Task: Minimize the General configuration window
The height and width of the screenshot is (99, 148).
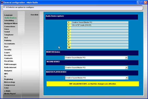Action: pyautogui.click(x=138, y=2)
